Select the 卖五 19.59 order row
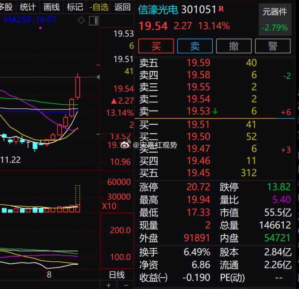 click(215, 63)
